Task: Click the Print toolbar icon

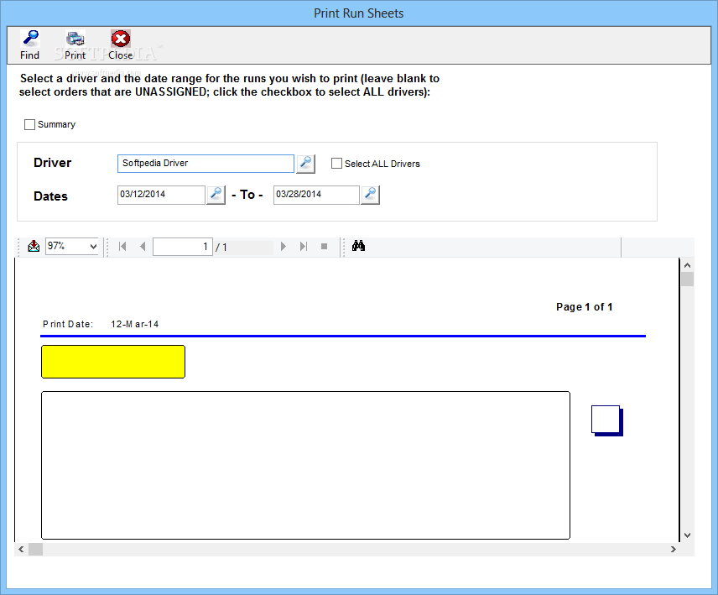Action: pyautogui.click(x=75, y=44)
